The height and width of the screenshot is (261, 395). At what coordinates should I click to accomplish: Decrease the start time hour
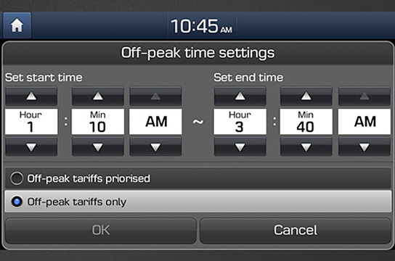pyautogui.click(x=31, y=146)
